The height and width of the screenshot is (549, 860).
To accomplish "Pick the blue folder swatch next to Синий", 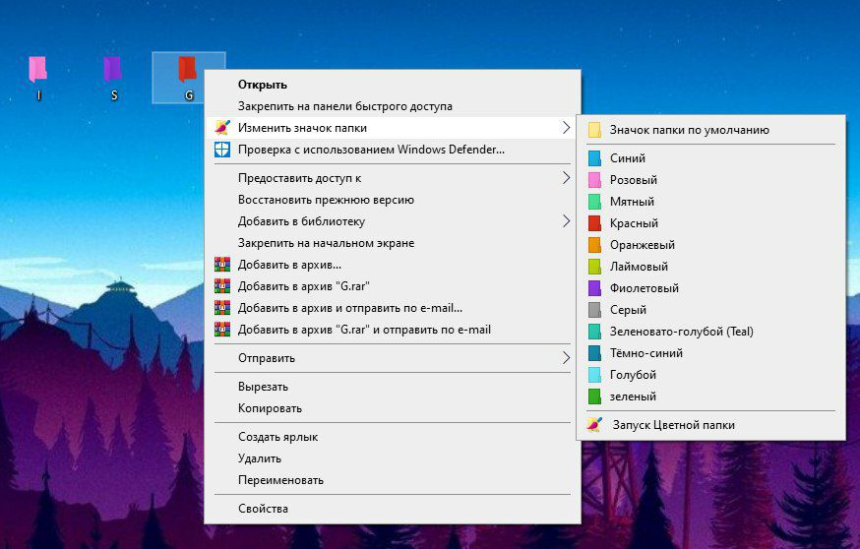I will pyautogui.click(x=594, y=158).
